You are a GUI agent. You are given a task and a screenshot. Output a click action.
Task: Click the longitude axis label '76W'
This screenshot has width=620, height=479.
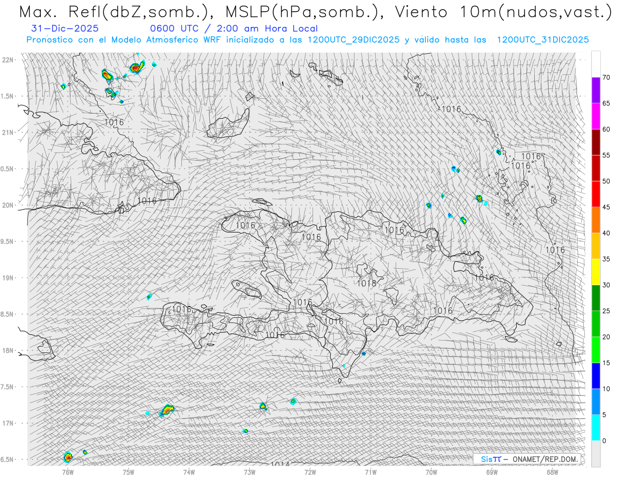68,472
